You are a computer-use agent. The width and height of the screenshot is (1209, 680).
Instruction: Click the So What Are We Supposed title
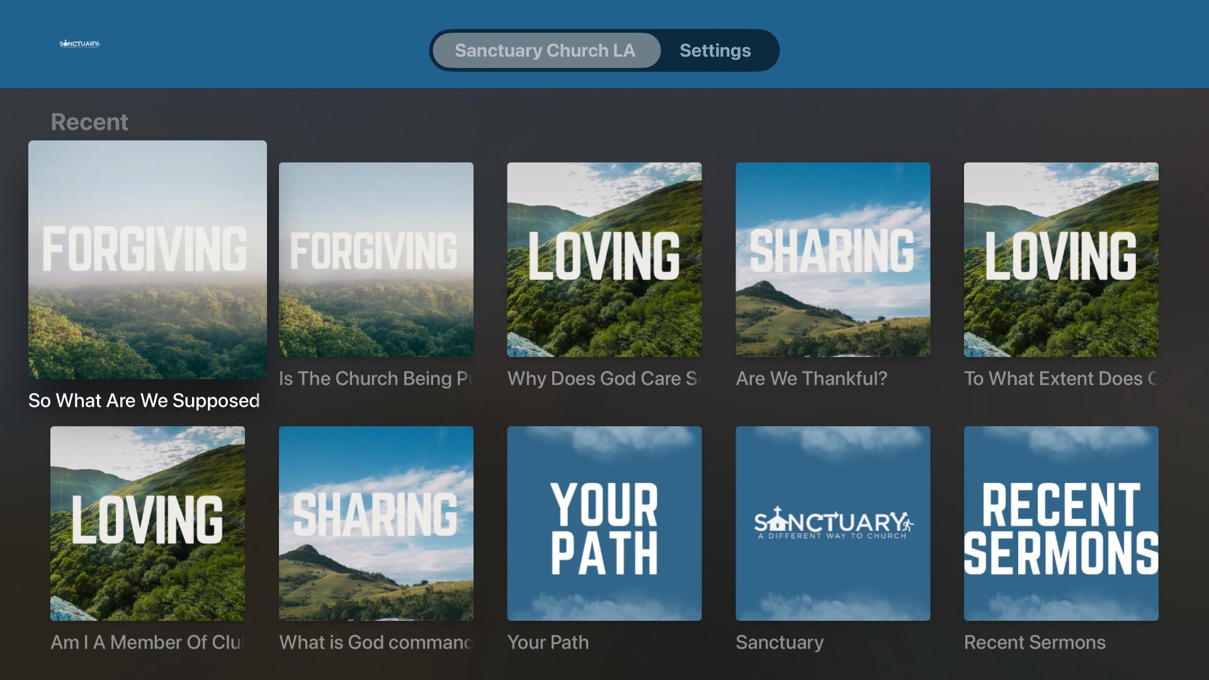click(144, 400)
